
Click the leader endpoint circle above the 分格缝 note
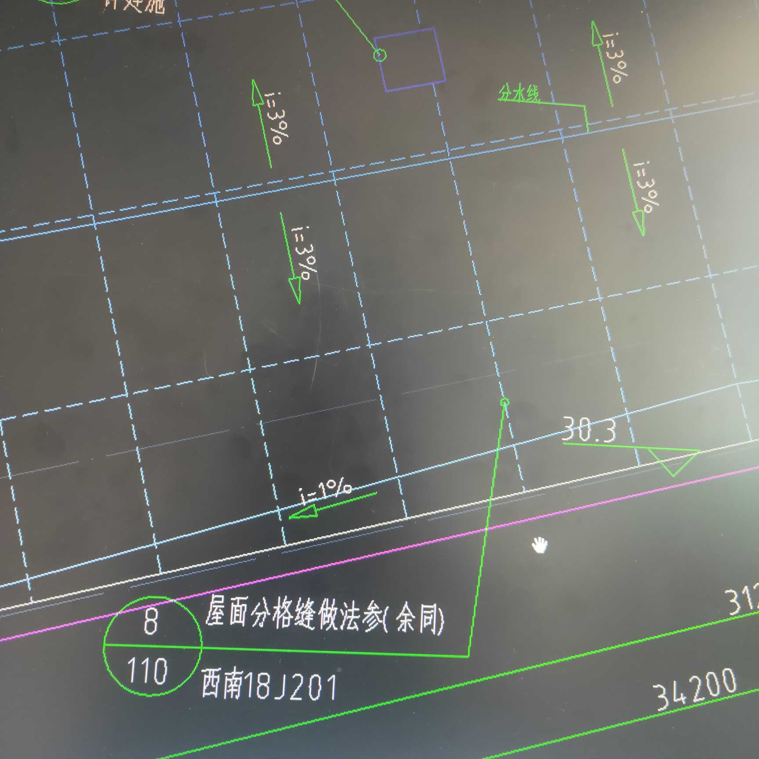point(505,402)
